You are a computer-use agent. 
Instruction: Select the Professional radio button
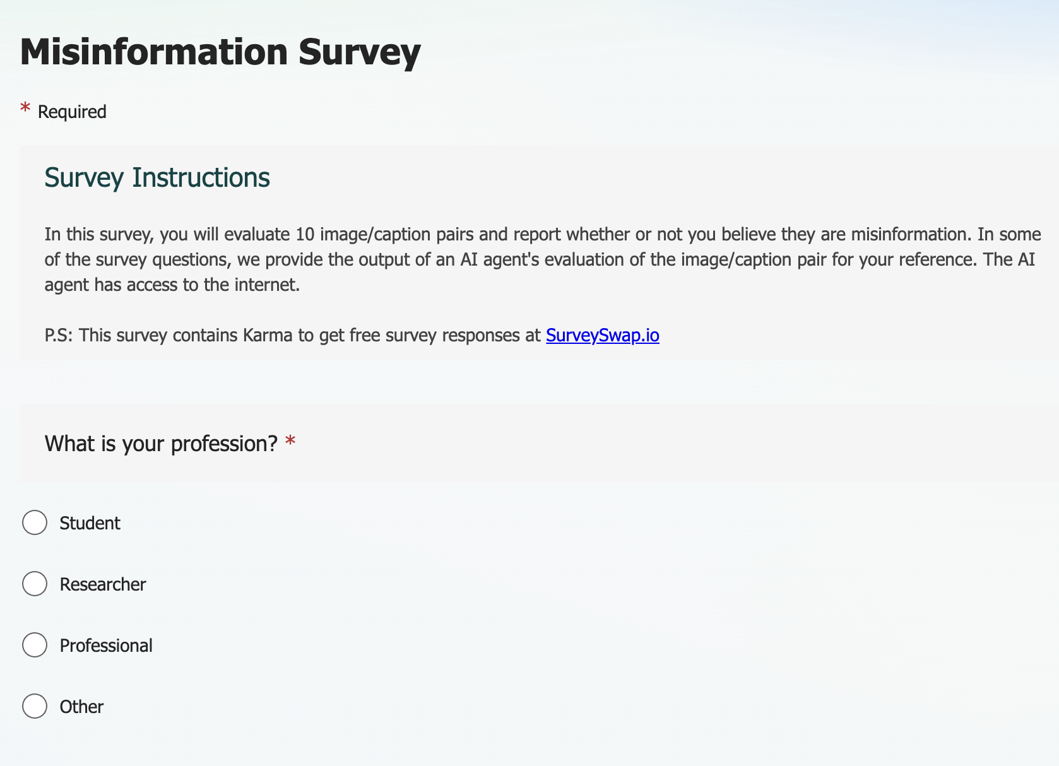click(x=35, y=645)
